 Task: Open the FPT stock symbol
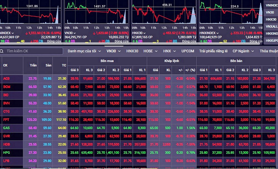(6, 120)
